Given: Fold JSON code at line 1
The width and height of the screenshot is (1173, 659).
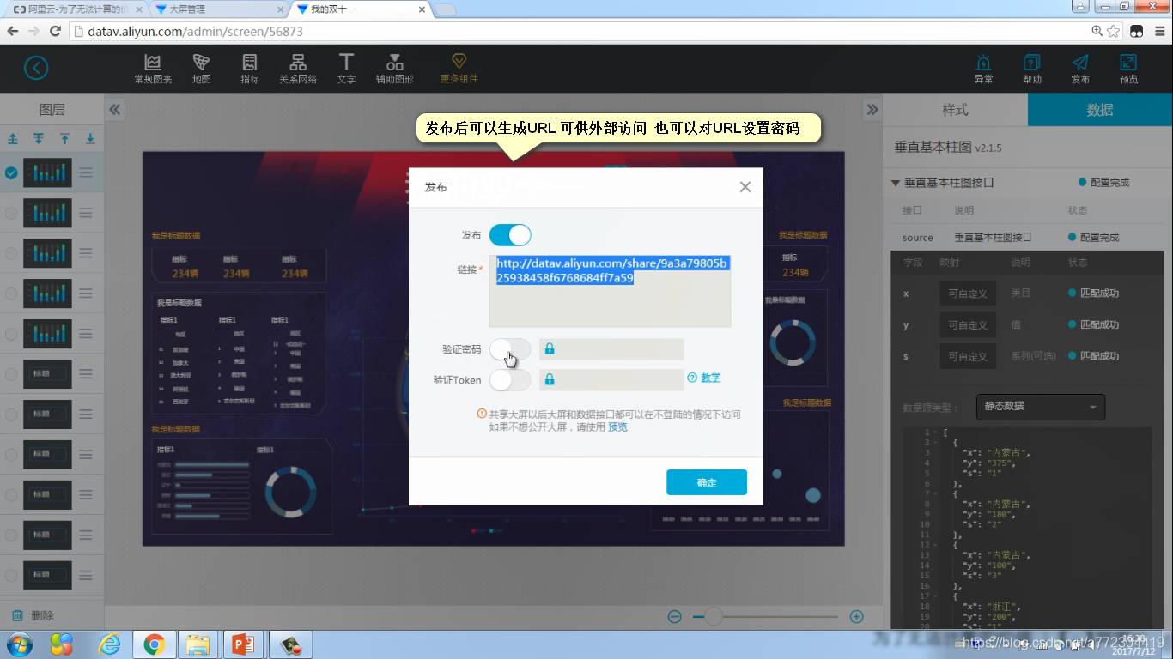Looking at the screenshot, I should tap(935, 432).
